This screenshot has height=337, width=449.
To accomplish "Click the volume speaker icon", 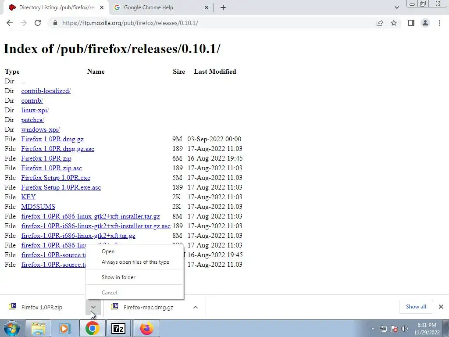I will [x=405, y=329].
